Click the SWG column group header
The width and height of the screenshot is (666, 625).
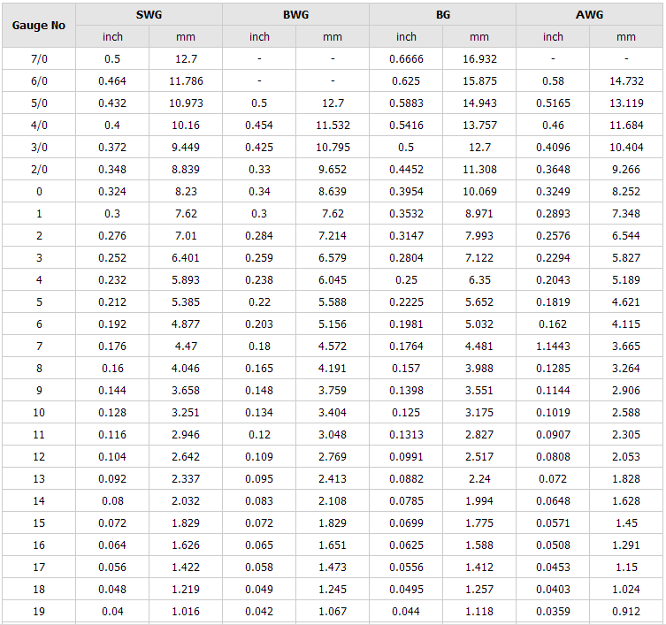click(149, 15)
